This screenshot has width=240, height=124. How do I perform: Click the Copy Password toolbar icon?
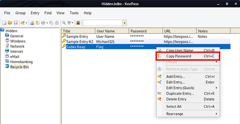[38, 23]
